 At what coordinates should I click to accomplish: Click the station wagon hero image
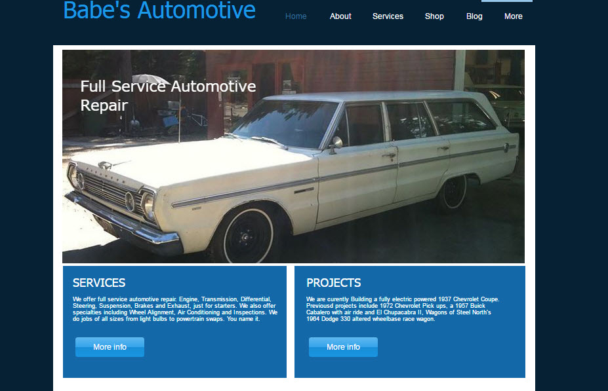294,157
